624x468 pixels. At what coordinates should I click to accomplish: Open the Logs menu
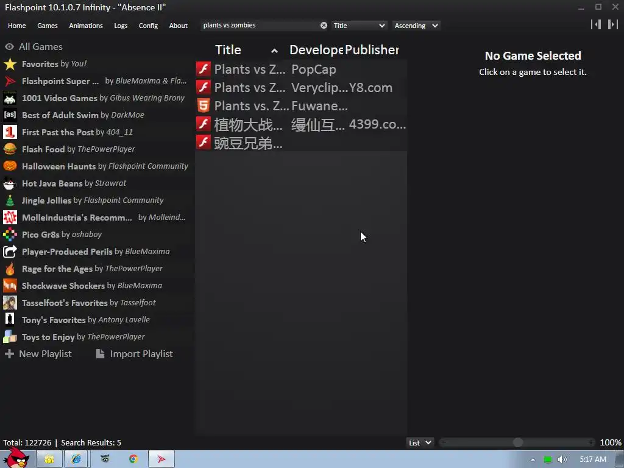(x=121, y=26)
